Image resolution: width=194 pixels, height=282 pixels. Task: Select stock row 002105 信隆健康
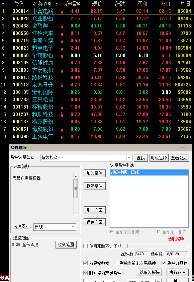[97, 63]
